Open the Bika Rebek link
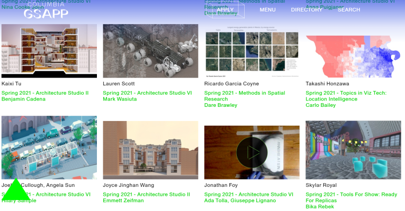This screenshot has height=211, width=405. click(320, 207)
